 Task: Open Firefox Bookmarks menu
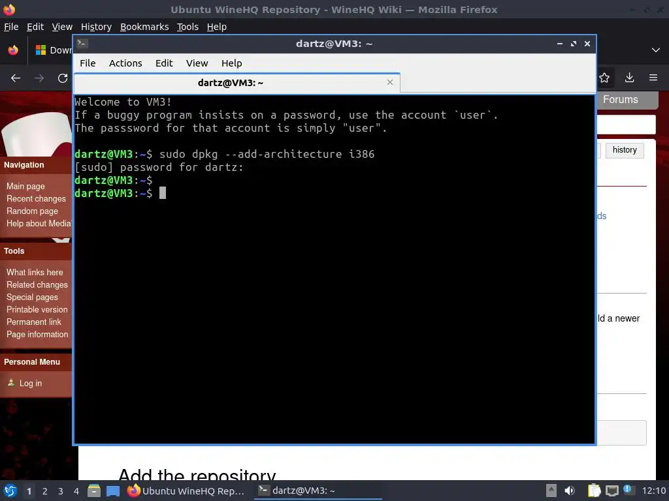point(144,27)
